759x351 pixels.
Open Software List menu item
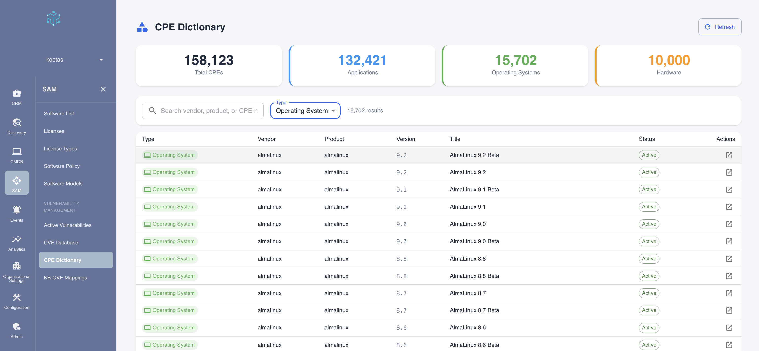pyautogui.click(x=59, y=114)
